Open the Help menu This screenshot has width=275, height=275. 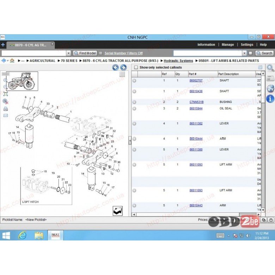click(263, 45)
